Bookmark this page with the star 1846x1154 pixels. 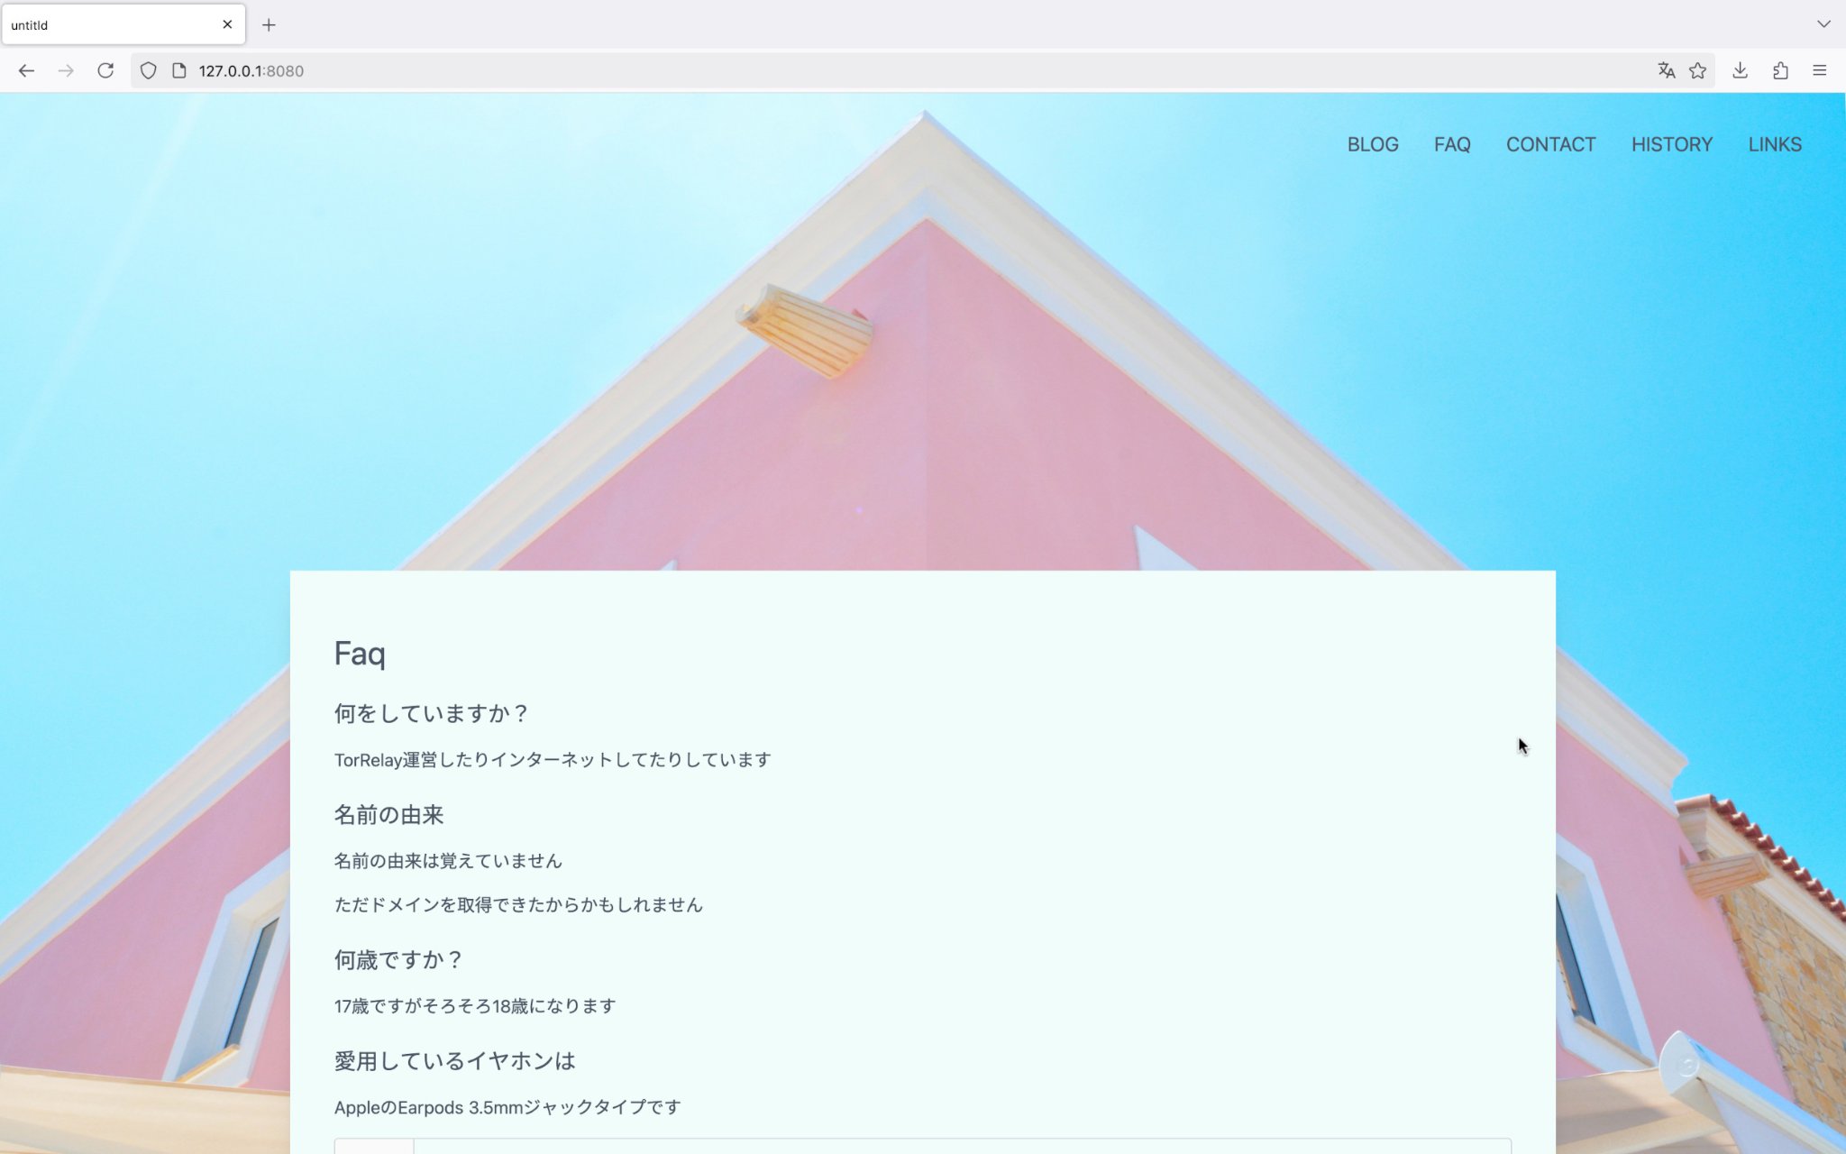point(1697,70)
